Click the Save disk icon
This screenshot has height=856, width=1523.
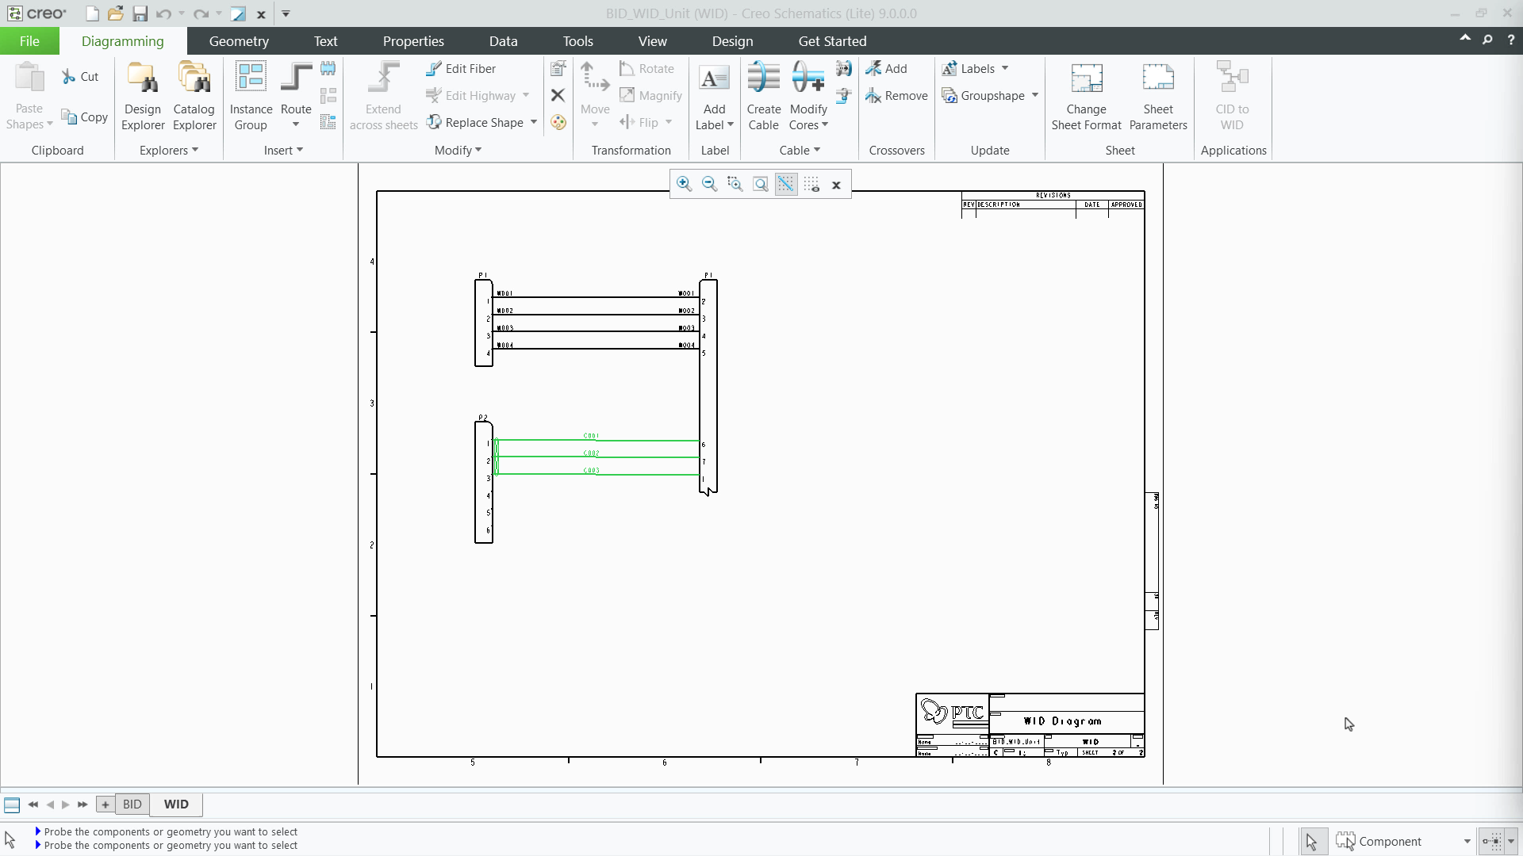(140, 13)
